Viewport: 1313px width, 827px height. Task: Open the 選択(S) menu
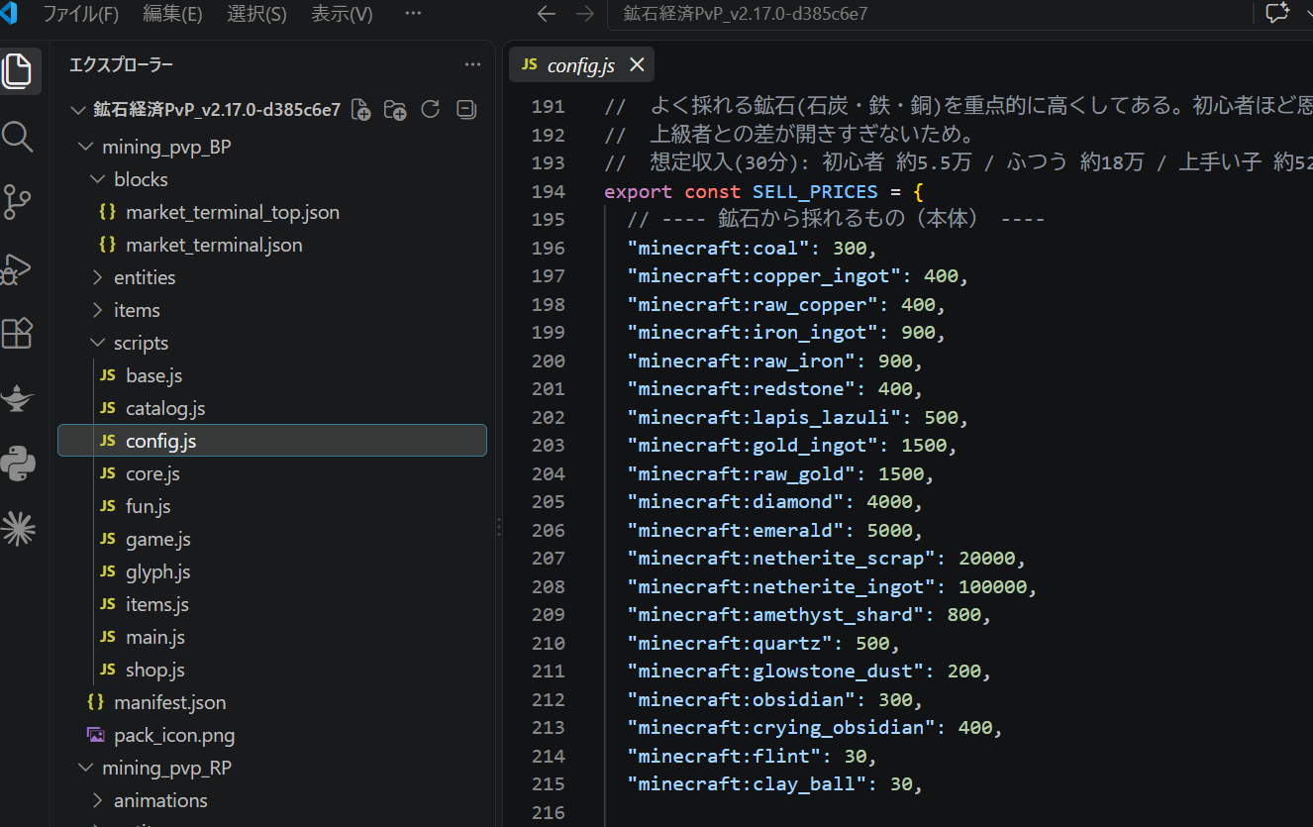(x=256, y=14)
